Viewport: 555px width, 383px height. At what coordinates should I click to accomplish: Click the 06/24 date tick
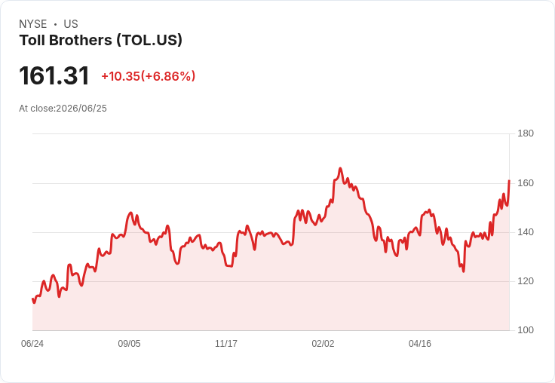[32, 344]
